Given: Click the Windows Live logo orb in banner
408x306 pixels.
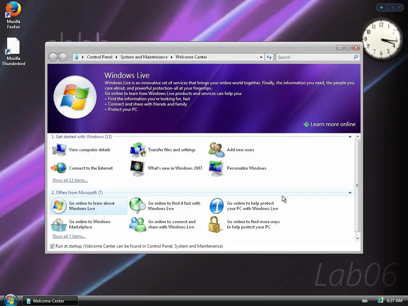Looking at the screenshot, I should (x=75, y=97).
